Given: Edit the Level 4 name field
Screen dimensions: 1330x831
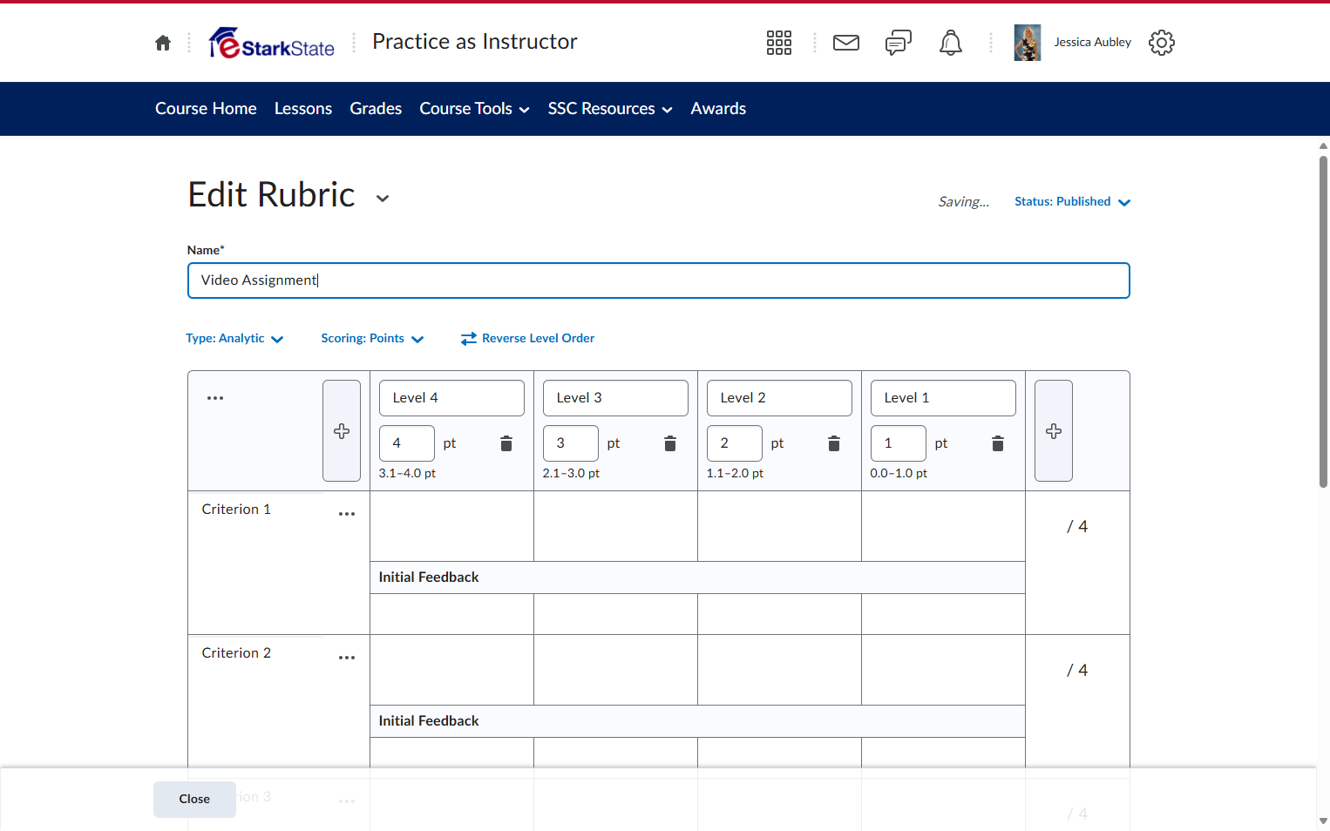Looking at the screenshot, I should 451,398.
